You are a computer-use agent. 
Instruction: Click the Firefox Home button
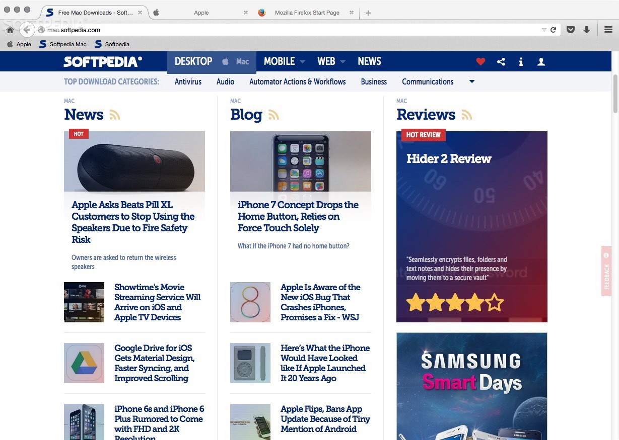click(x=10, y=30)
